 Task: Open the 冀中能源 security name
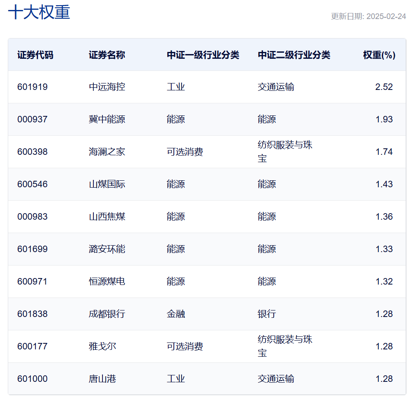(107, 119)
